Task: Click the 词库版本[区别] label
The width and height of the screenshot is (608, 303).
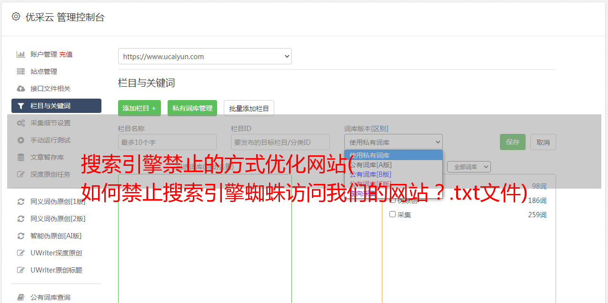Action: click(366, 129)
